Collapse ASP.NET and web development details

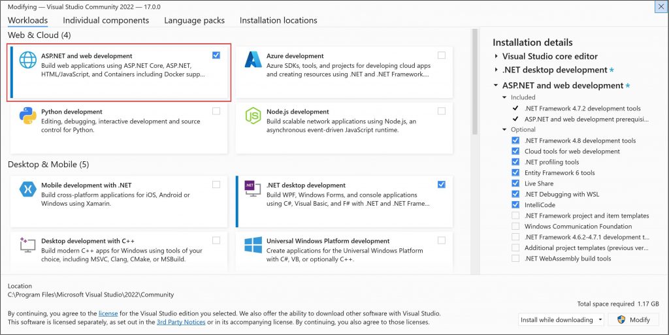tap(496, 86)
